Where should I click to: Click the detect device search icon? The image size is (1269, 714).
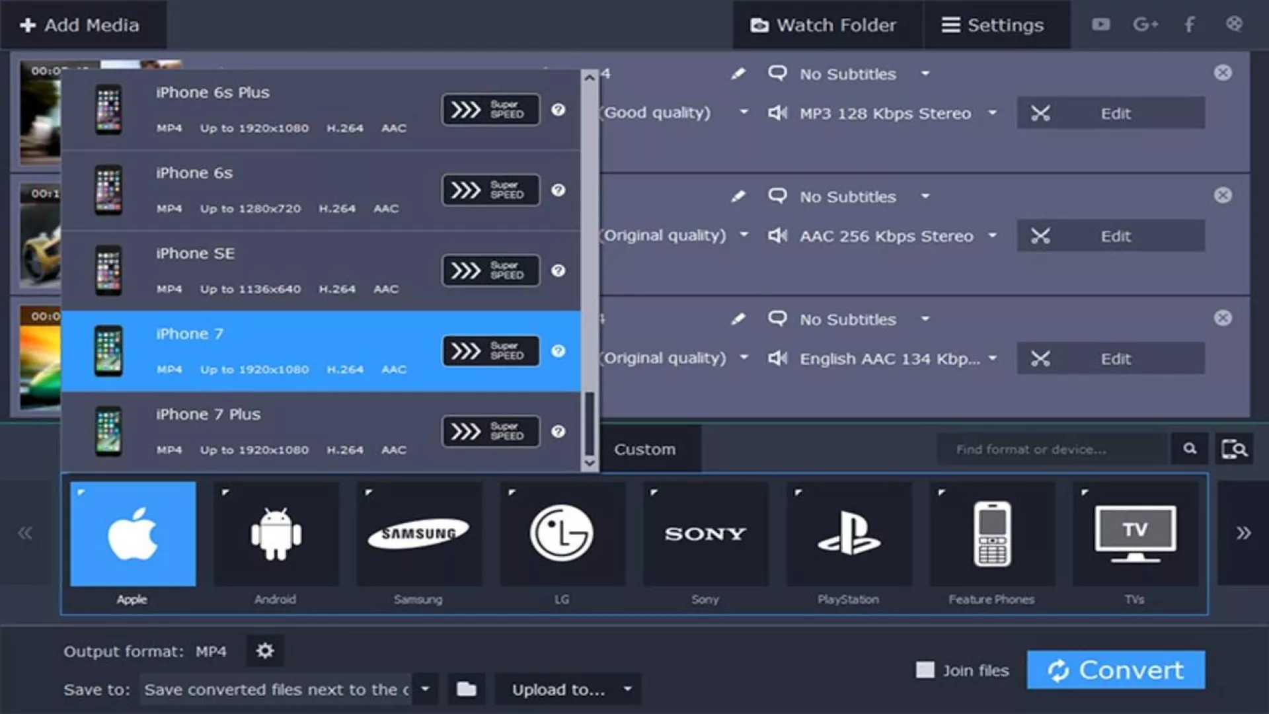(x=1234, y=450)
